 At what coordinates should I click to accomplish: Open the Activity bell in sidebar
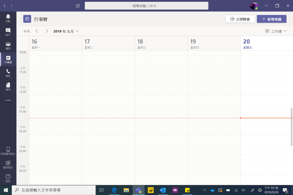8,18
